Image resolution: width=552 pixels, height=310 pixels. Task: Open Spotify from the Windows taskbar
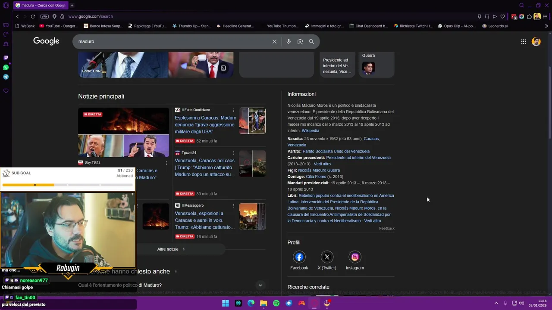point(276,303)
